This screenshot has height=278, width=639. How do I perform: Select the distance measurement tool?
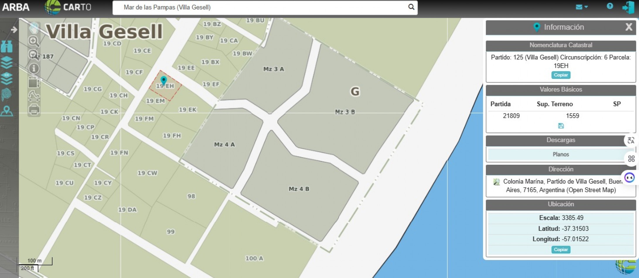point(34,96)
